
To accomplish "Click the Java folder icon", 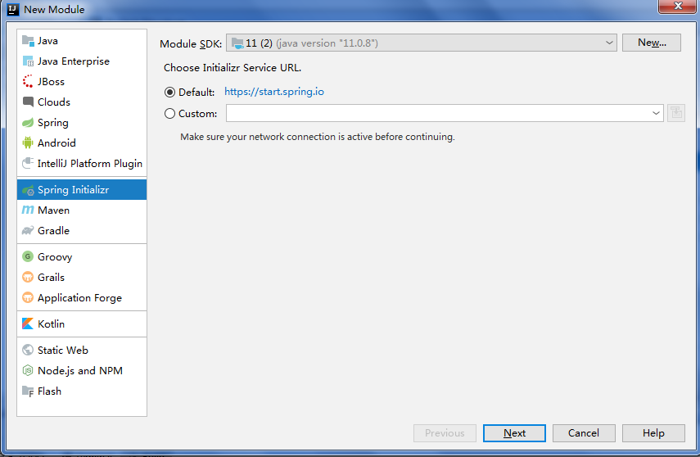I will click(x=28, y=41).
